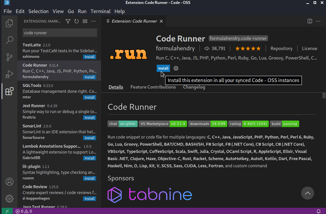
Task: Install Code Review extension
Action: pos(90,199)
